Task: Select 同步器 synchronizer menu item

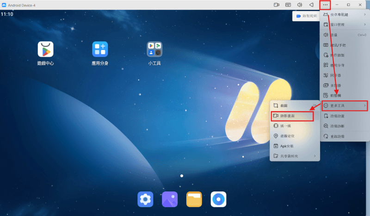Action: point(345,75)
